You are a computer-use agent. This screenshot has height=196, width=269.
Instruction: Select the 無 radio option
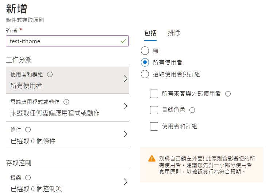[145, 50]
